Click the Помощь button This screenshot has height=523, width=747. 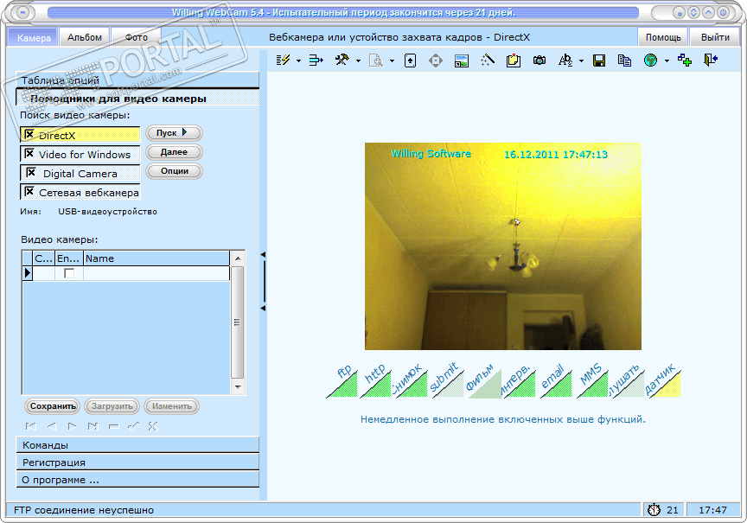click(663, 37)
